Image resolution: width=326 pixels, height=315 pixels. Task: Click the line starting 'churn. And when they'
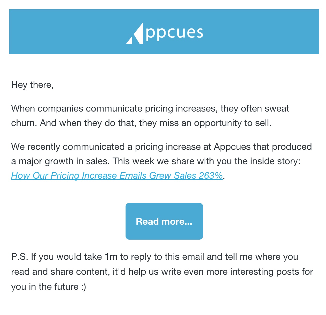[141, 123]
